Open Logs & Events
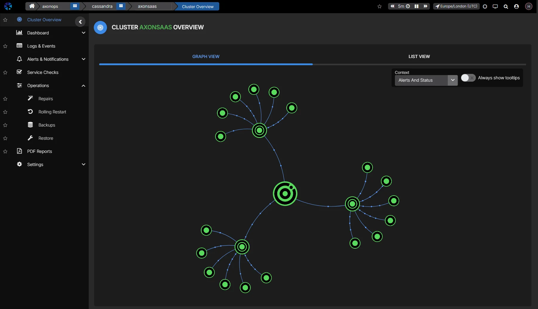The image size is (538, 309). (x=41, y=46)
